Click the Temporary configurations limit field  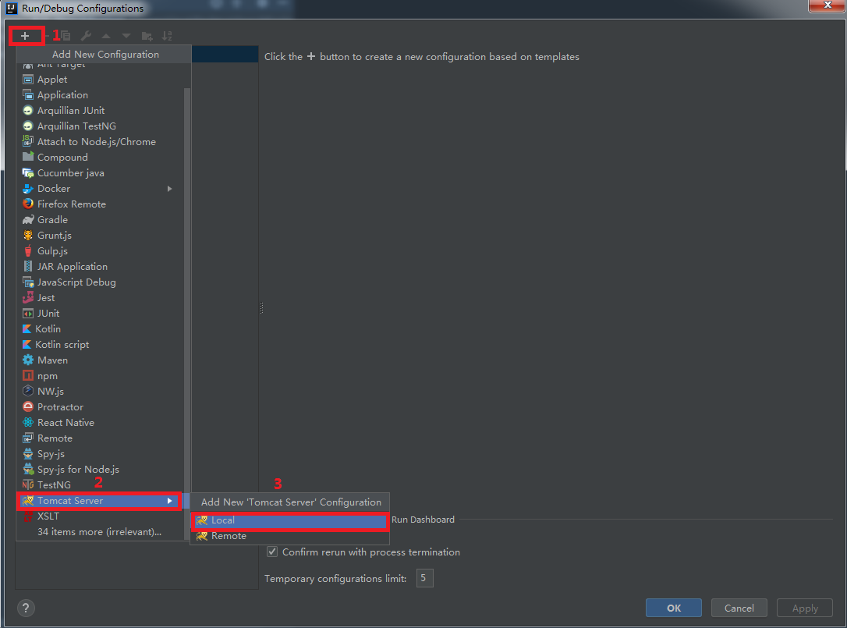pyautogui.click(x=424, y=578)
